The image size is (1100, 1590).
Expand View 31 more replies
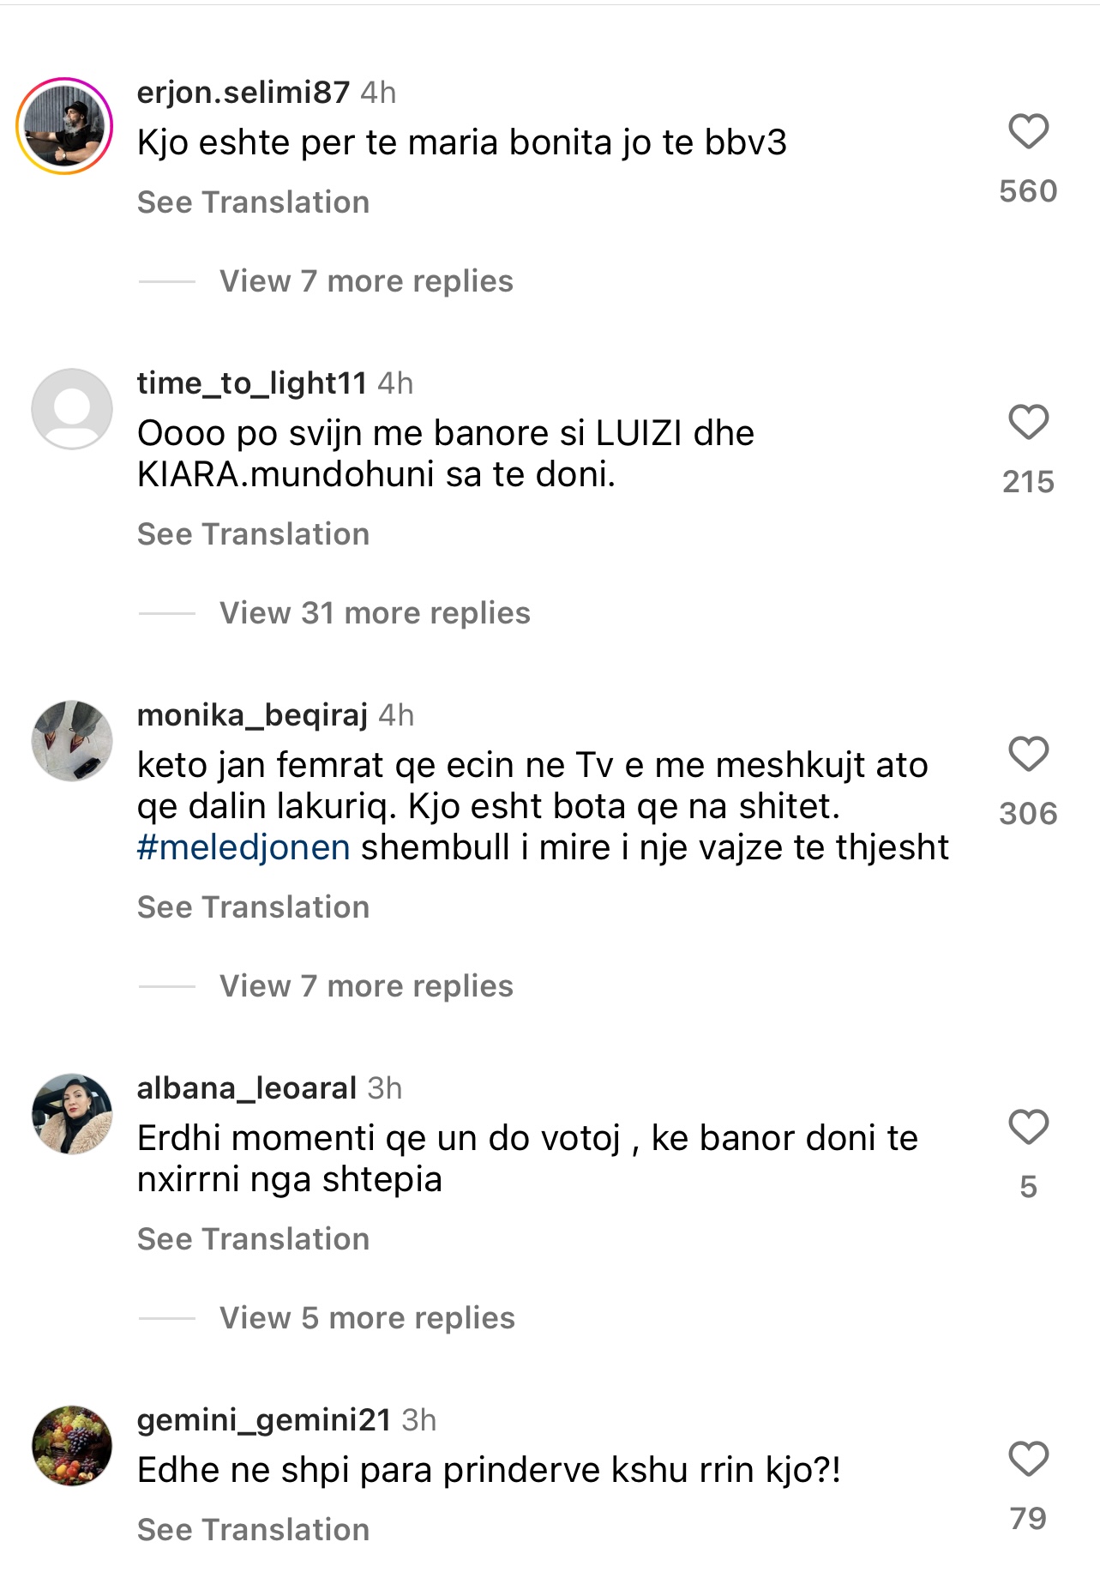pos(375,613)
